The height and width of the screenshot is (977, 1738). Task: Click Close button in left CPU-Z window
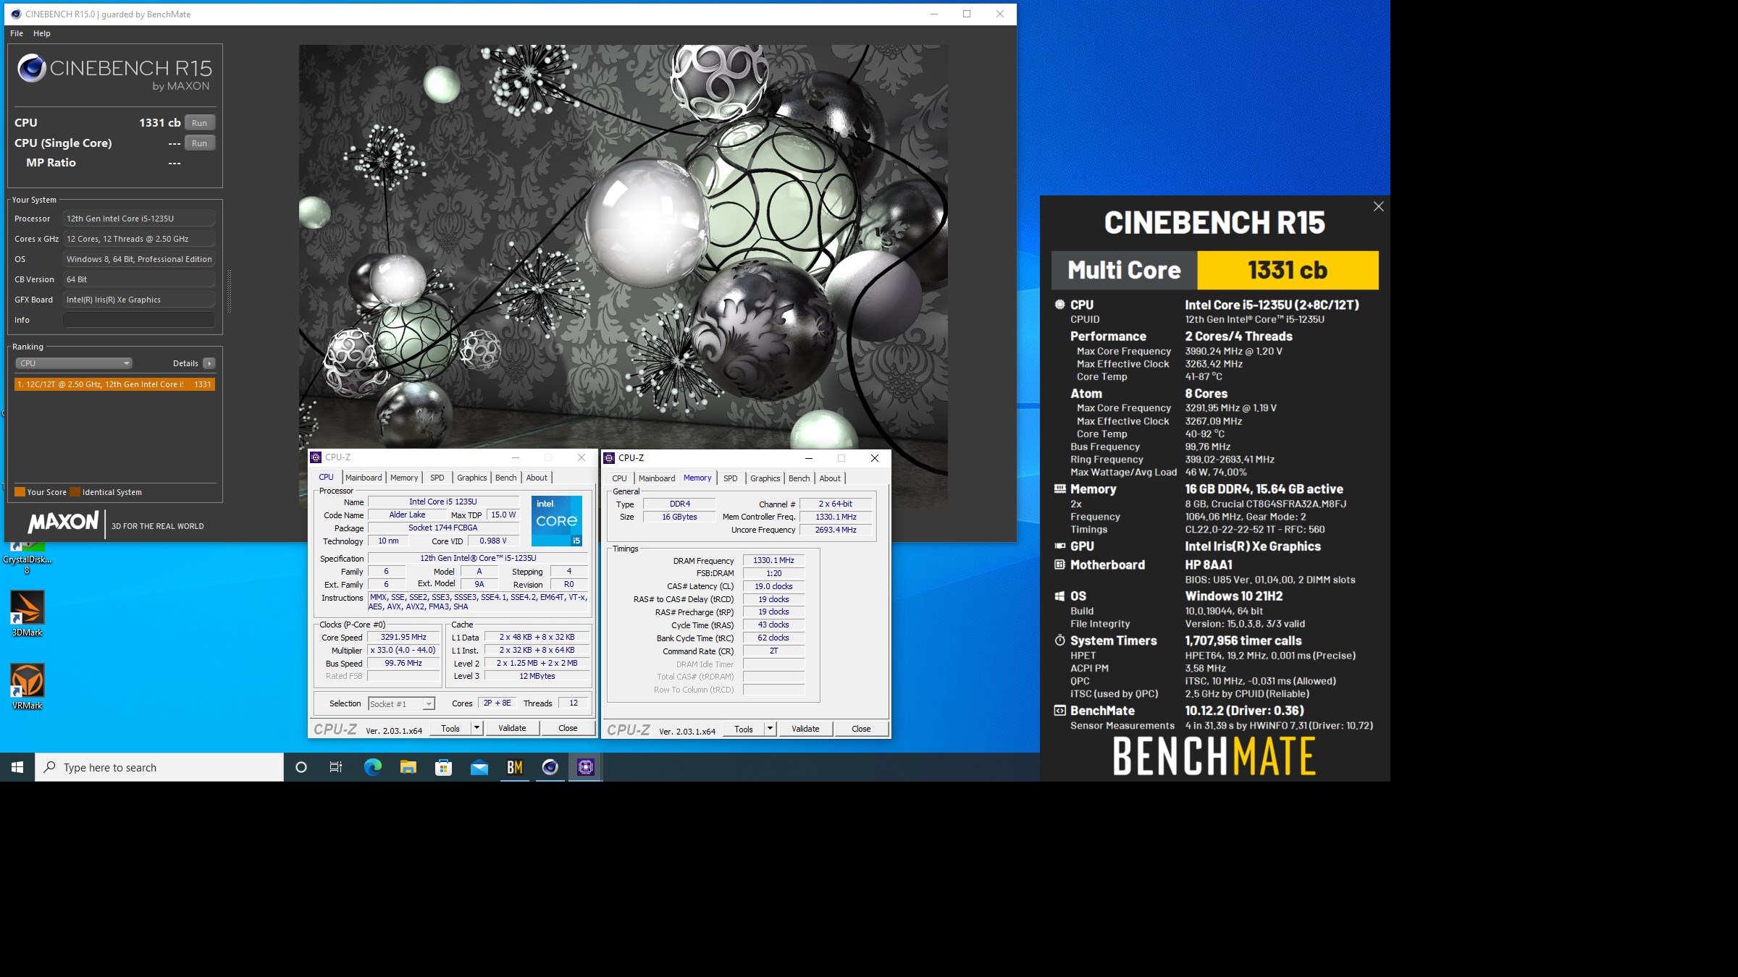pyautogui.click(x=568, y=729)
